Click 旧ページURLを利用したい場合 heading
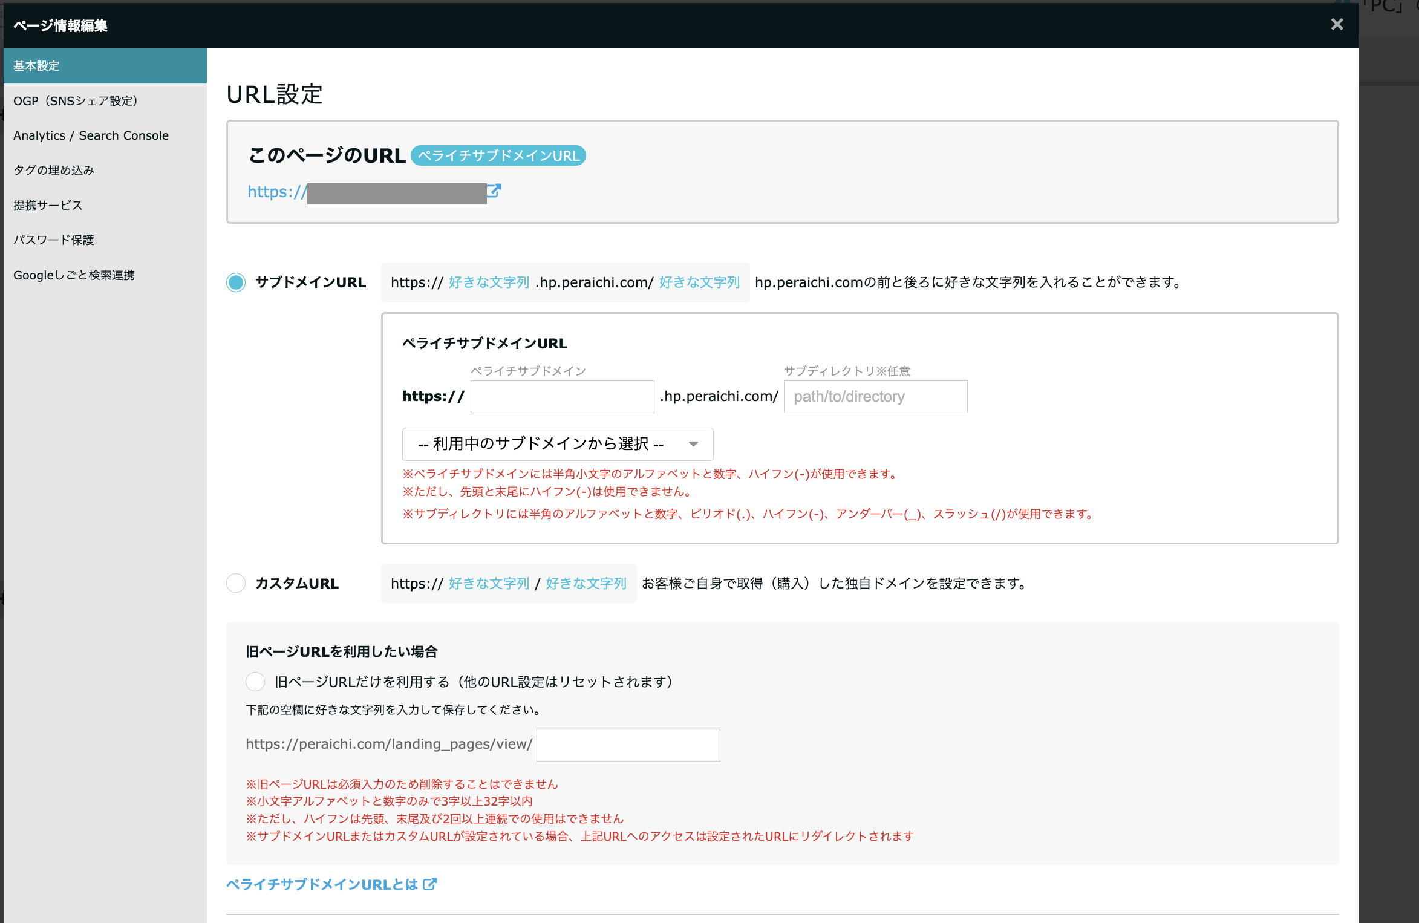The image size is (1419, 923). (x=342, y=651)
